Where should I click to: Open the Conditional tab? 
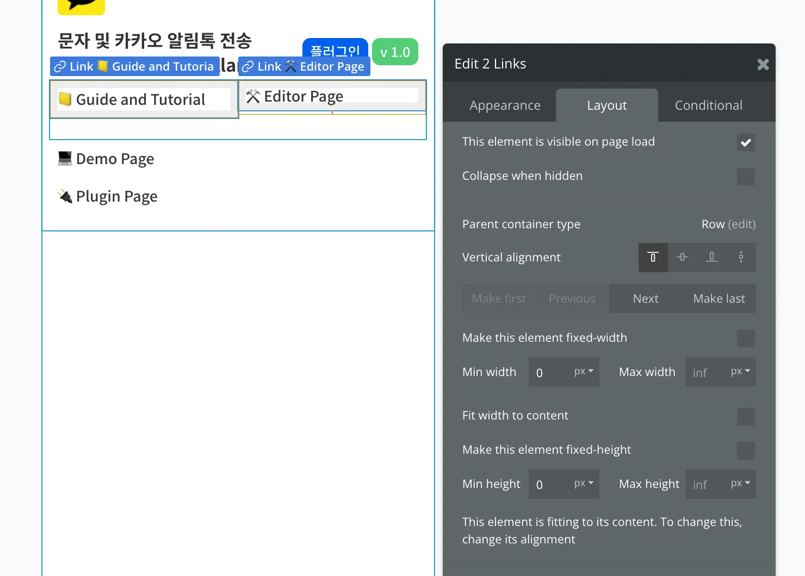click(x=708, y=105)
